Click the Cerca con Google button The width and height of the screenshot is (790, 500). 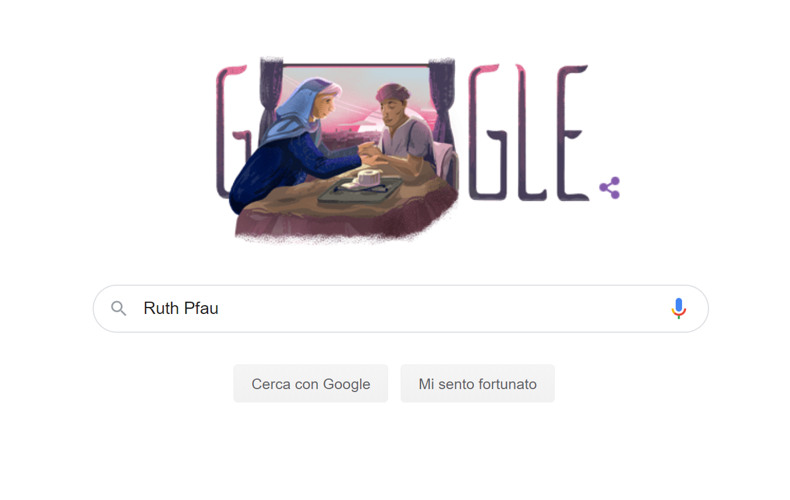tap(311, 384)
